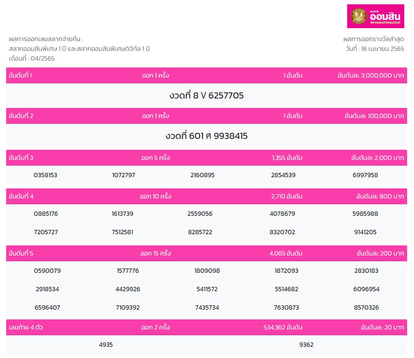This screenshot has width=414, height=358.
Task: Click the อันดับที่ 3 header label
Action: (21, 158)
